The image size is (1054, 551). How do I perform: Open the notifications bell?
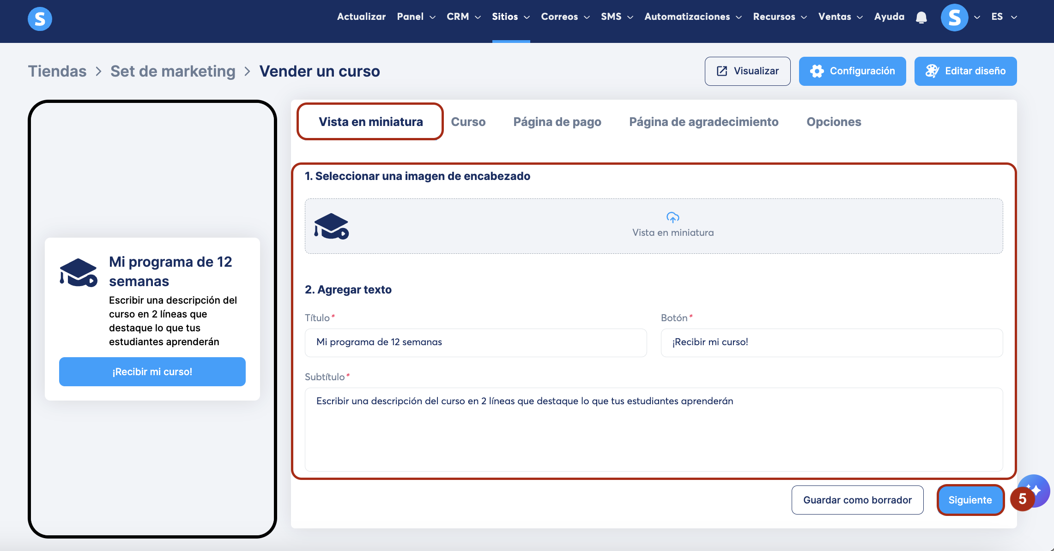click(x=921, y=18)
